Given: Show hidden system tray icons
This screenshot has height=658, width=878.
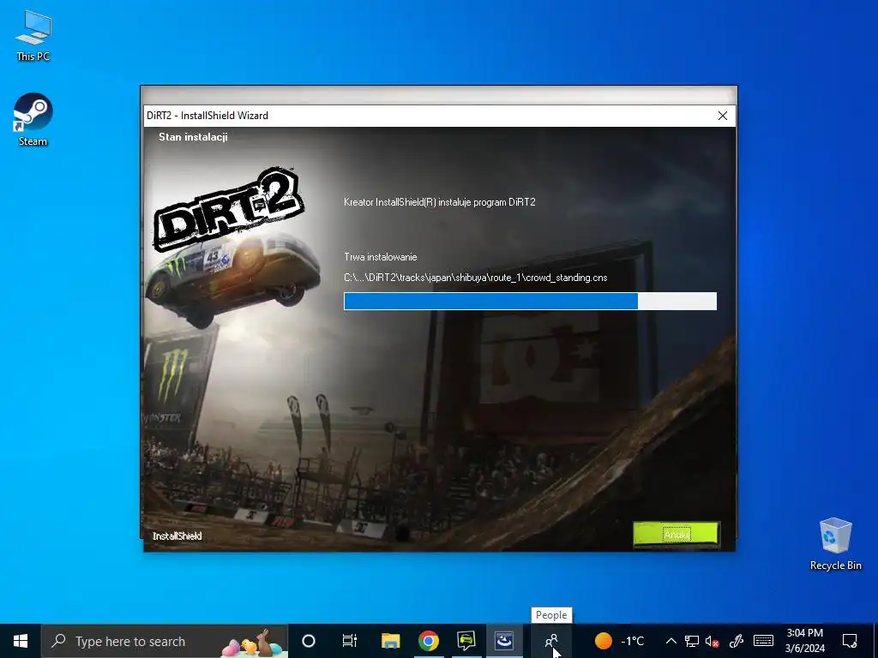Looking at the screenshot, I should point(671,641).
